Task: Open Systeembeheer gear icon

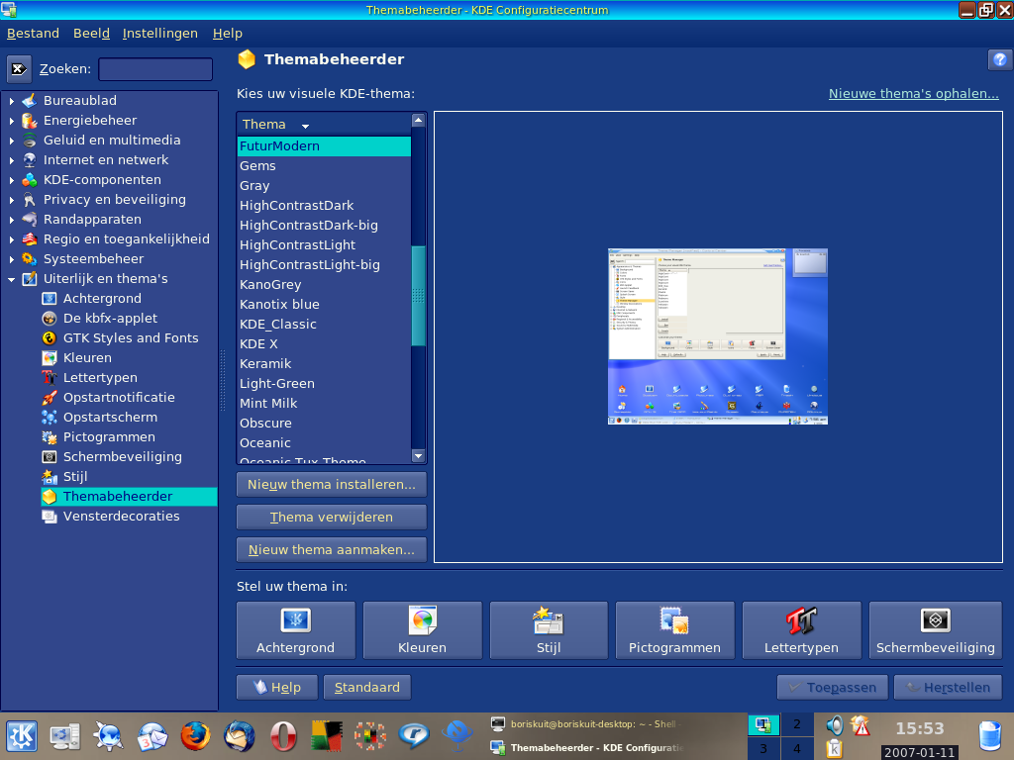Action: pyautogui.click(x=30, y=259)
